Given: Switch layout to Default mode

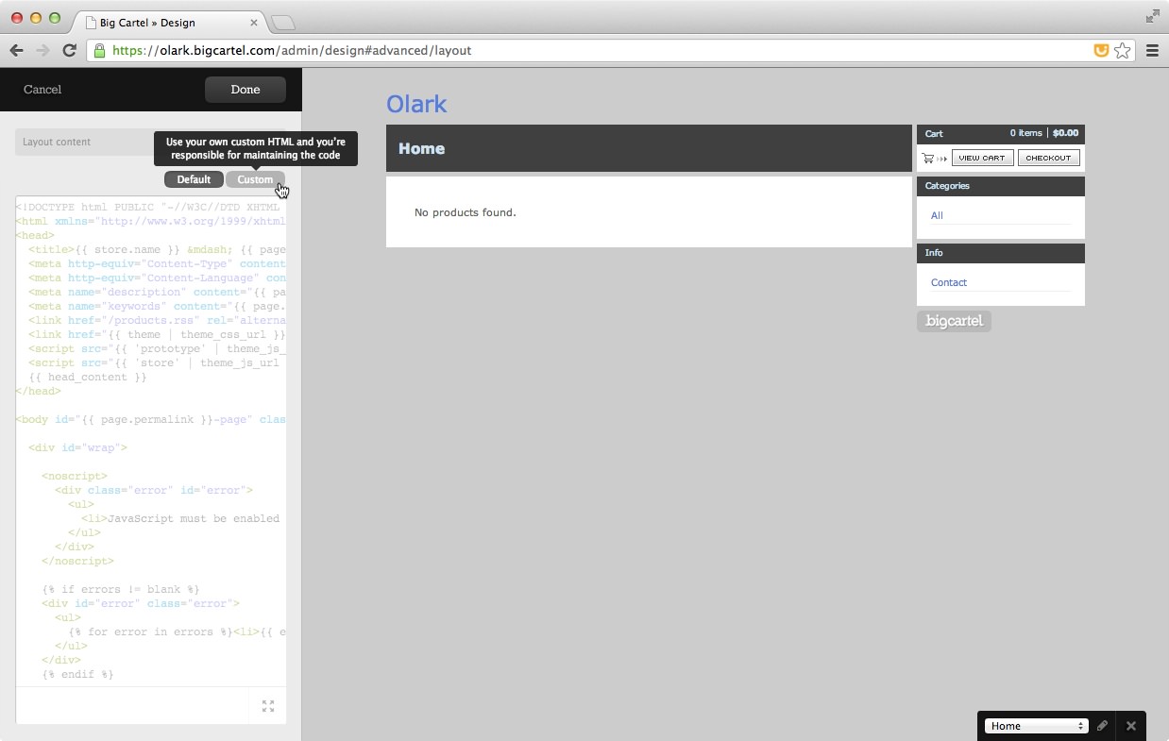Looking at the screenshot, I should pos(194,179).
